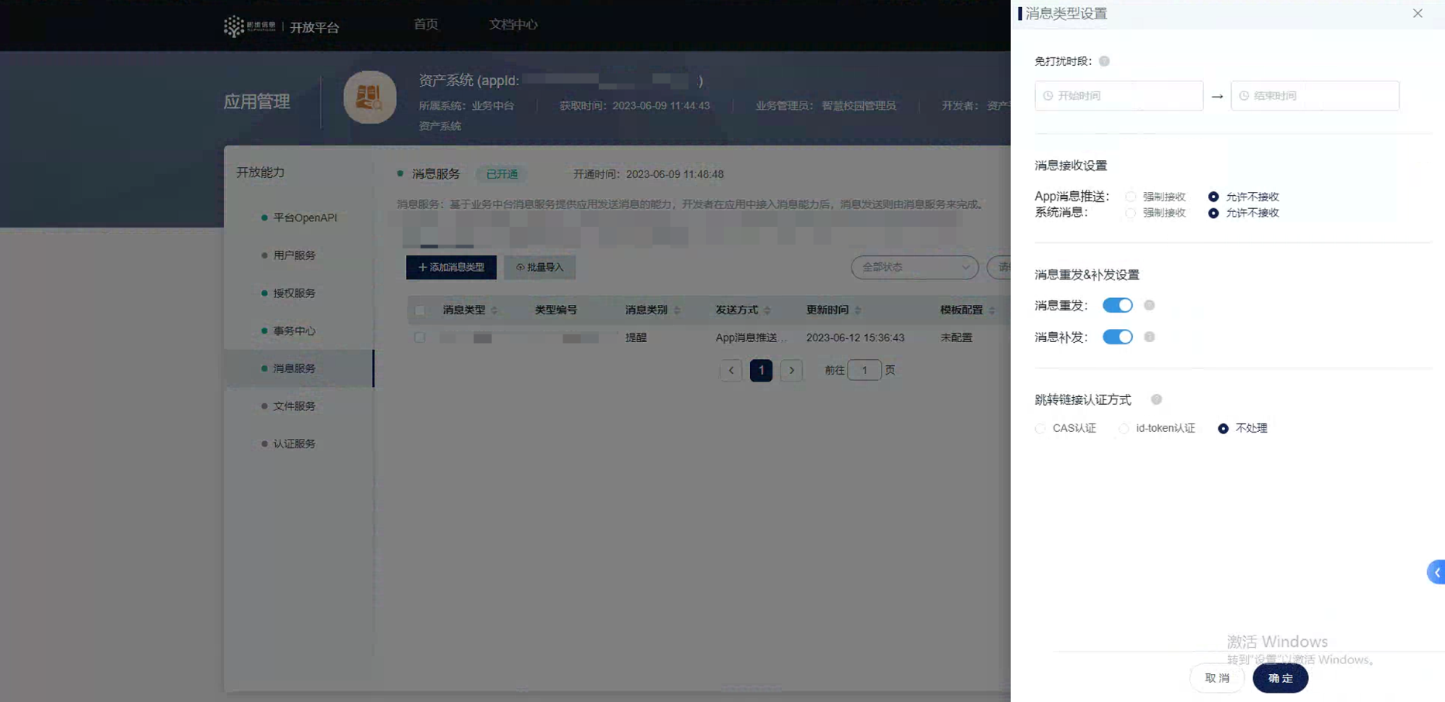Image resolution: width=1445 pixels, height=702 pixels.
Task: Click the 未配置 cell
Action: pos(956,337)
